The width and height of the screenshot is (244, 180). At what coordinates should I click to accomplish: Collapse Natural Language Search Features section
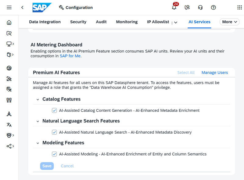click(x=38, y=121)
